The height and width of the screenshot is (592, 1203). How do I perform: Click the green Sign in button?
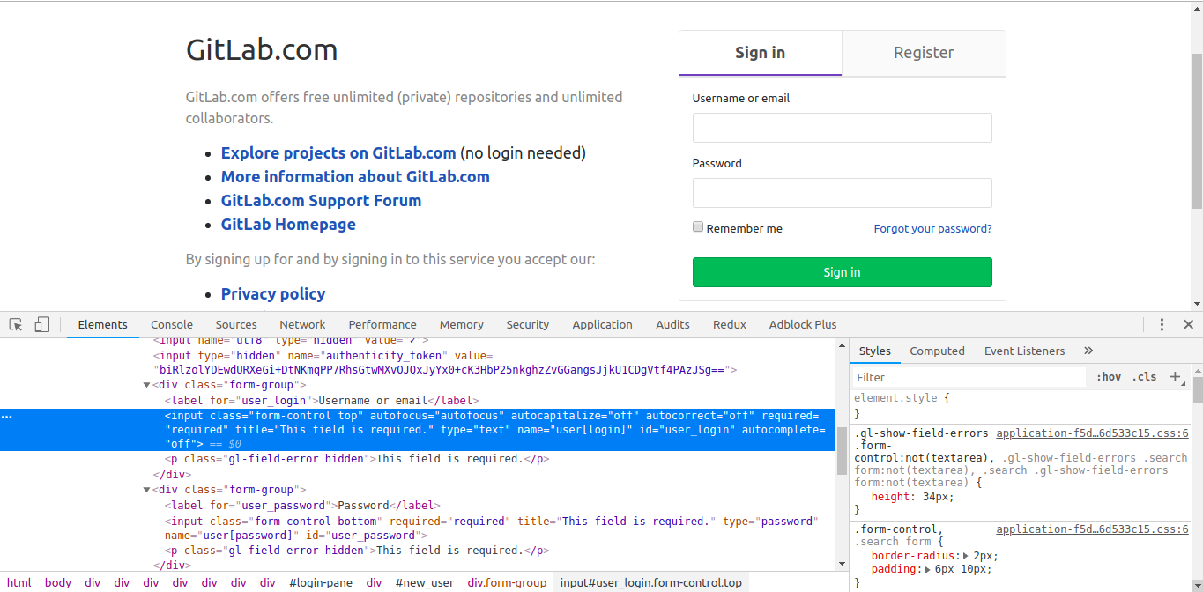click(x=843, y=272)
